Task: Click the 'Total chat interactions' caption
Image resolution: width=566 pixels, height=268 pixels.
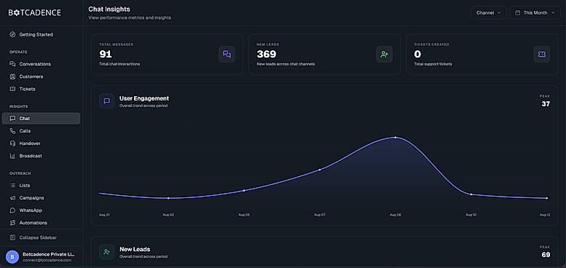Action: point(119,64)
